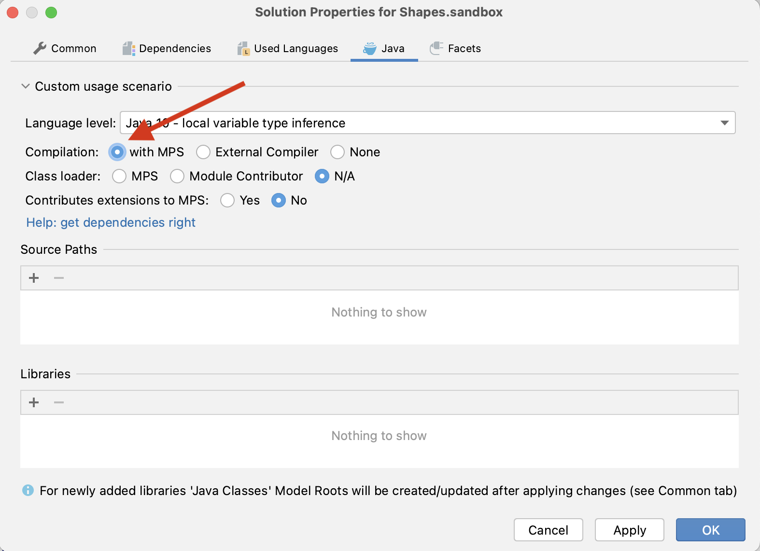The width and height of the screenshot is (760, 551).
Task: Click the Facets plug icon
Action: tap(436, 48)
